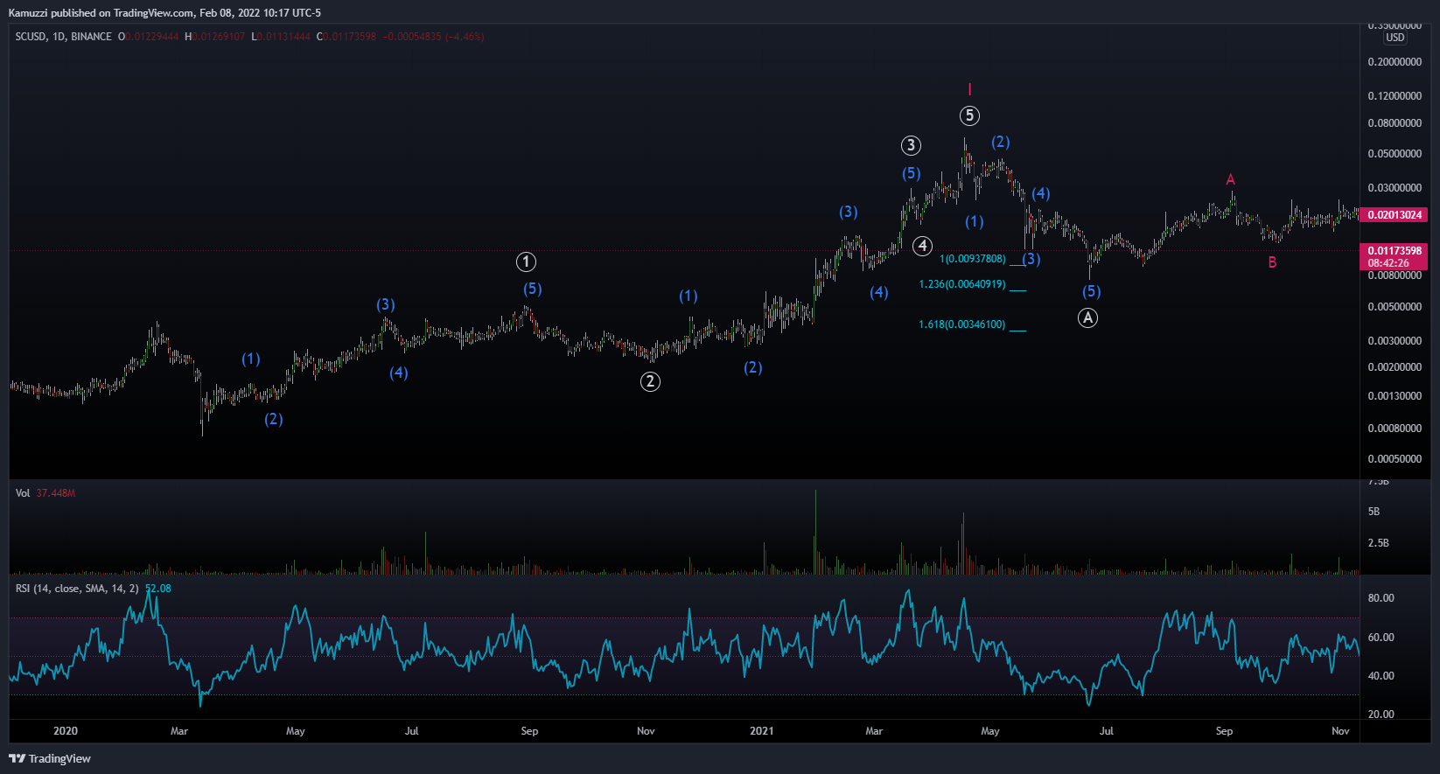
Task: Click the 80.00 RSI axis label
Action: (1381, 598)
